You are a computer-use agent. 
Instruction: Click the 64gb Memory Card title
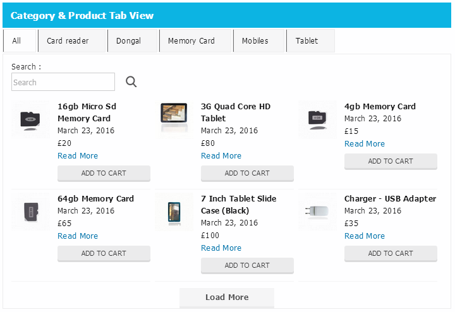[96, 199]
